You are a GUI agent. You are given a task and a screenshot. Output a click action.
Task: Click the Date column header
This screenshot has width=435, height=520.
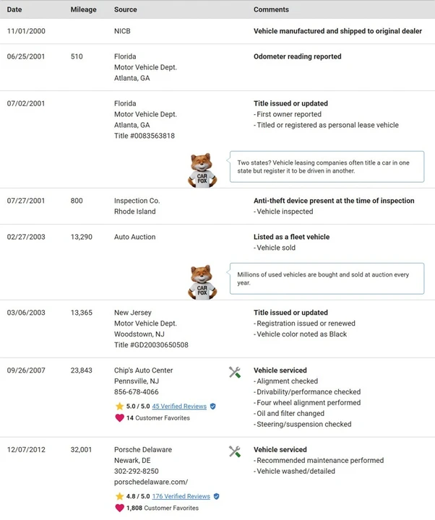(x=14, y=9)
